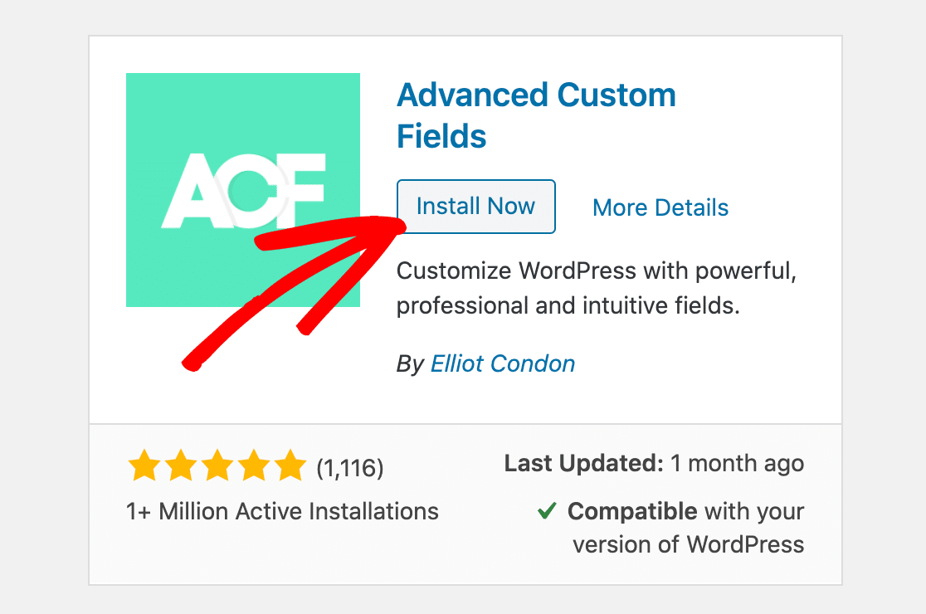Open the Elliot Condon author link
The height and width of the screenshot is (614, 926).
[502, 363]
